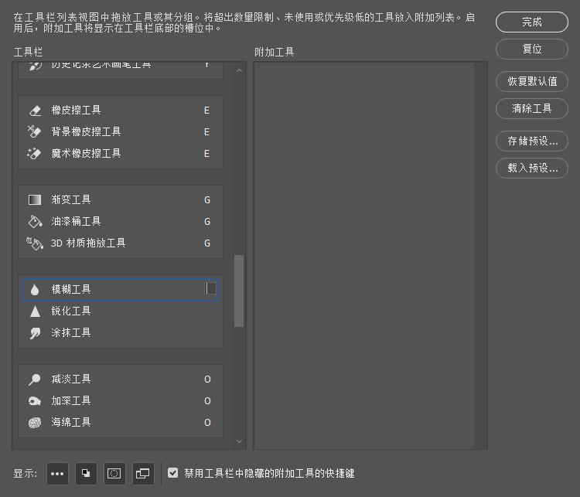Image resolution: width=580 pixels, height=497 pixels.
Task: Pick the Magic Eraser tool icon
Action: (34, 154)
